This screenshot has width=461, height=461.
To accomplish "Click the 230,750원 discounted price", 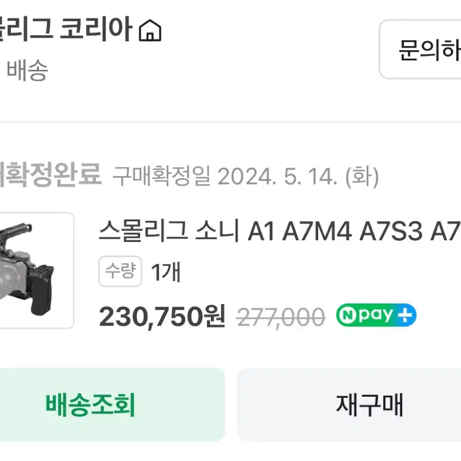I will point(162,317).
